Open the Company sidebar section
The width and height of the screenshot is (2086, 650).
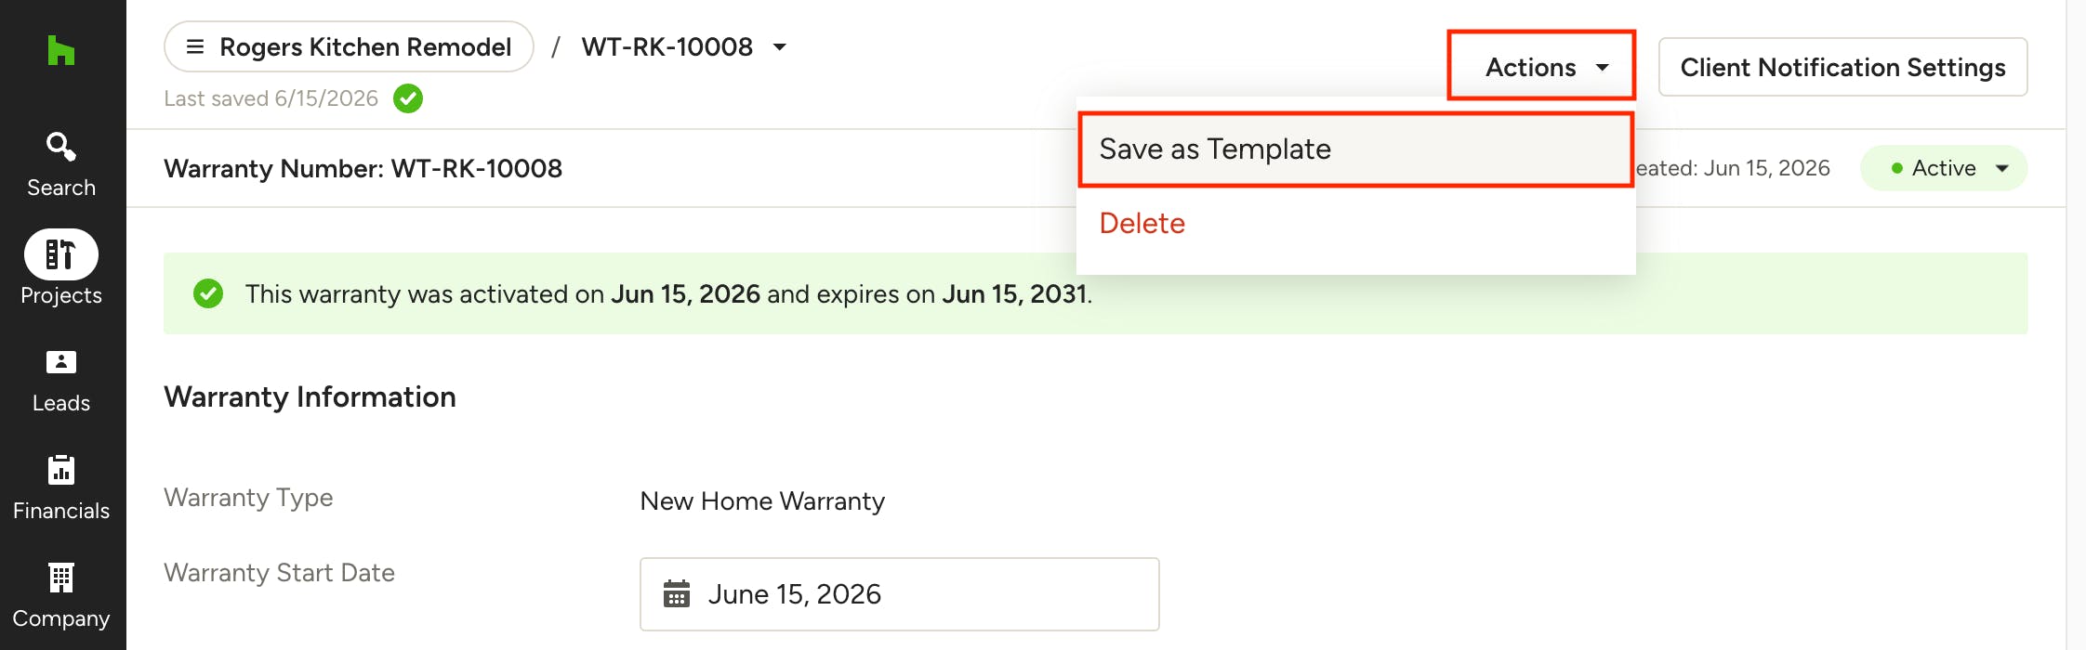[61, 596]
